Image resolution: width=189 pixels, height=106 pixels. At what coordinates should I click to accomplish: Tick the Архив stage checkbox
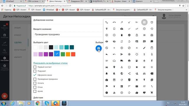coord(35,91)
